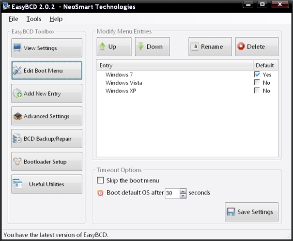Open the Add New Entry page
The height and width of the screenshot is (241, 293).
[46, 93]
